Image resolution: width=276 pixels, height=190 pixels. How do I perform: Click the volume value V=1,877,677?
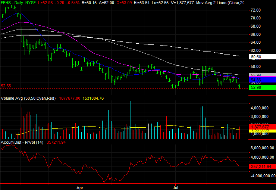(x=182, y=3)
